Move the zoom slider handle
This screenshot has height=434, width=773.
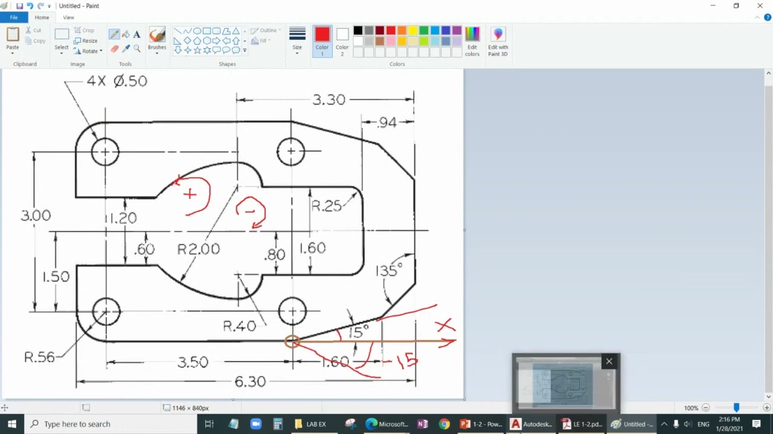736,408
